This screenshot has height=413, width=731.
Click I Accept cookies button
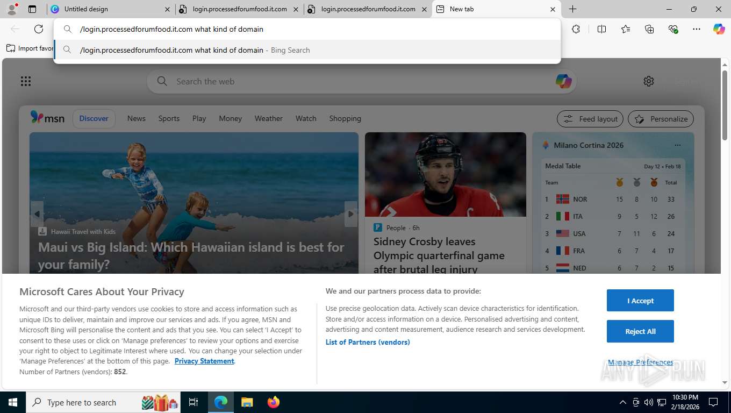point(640,301)
